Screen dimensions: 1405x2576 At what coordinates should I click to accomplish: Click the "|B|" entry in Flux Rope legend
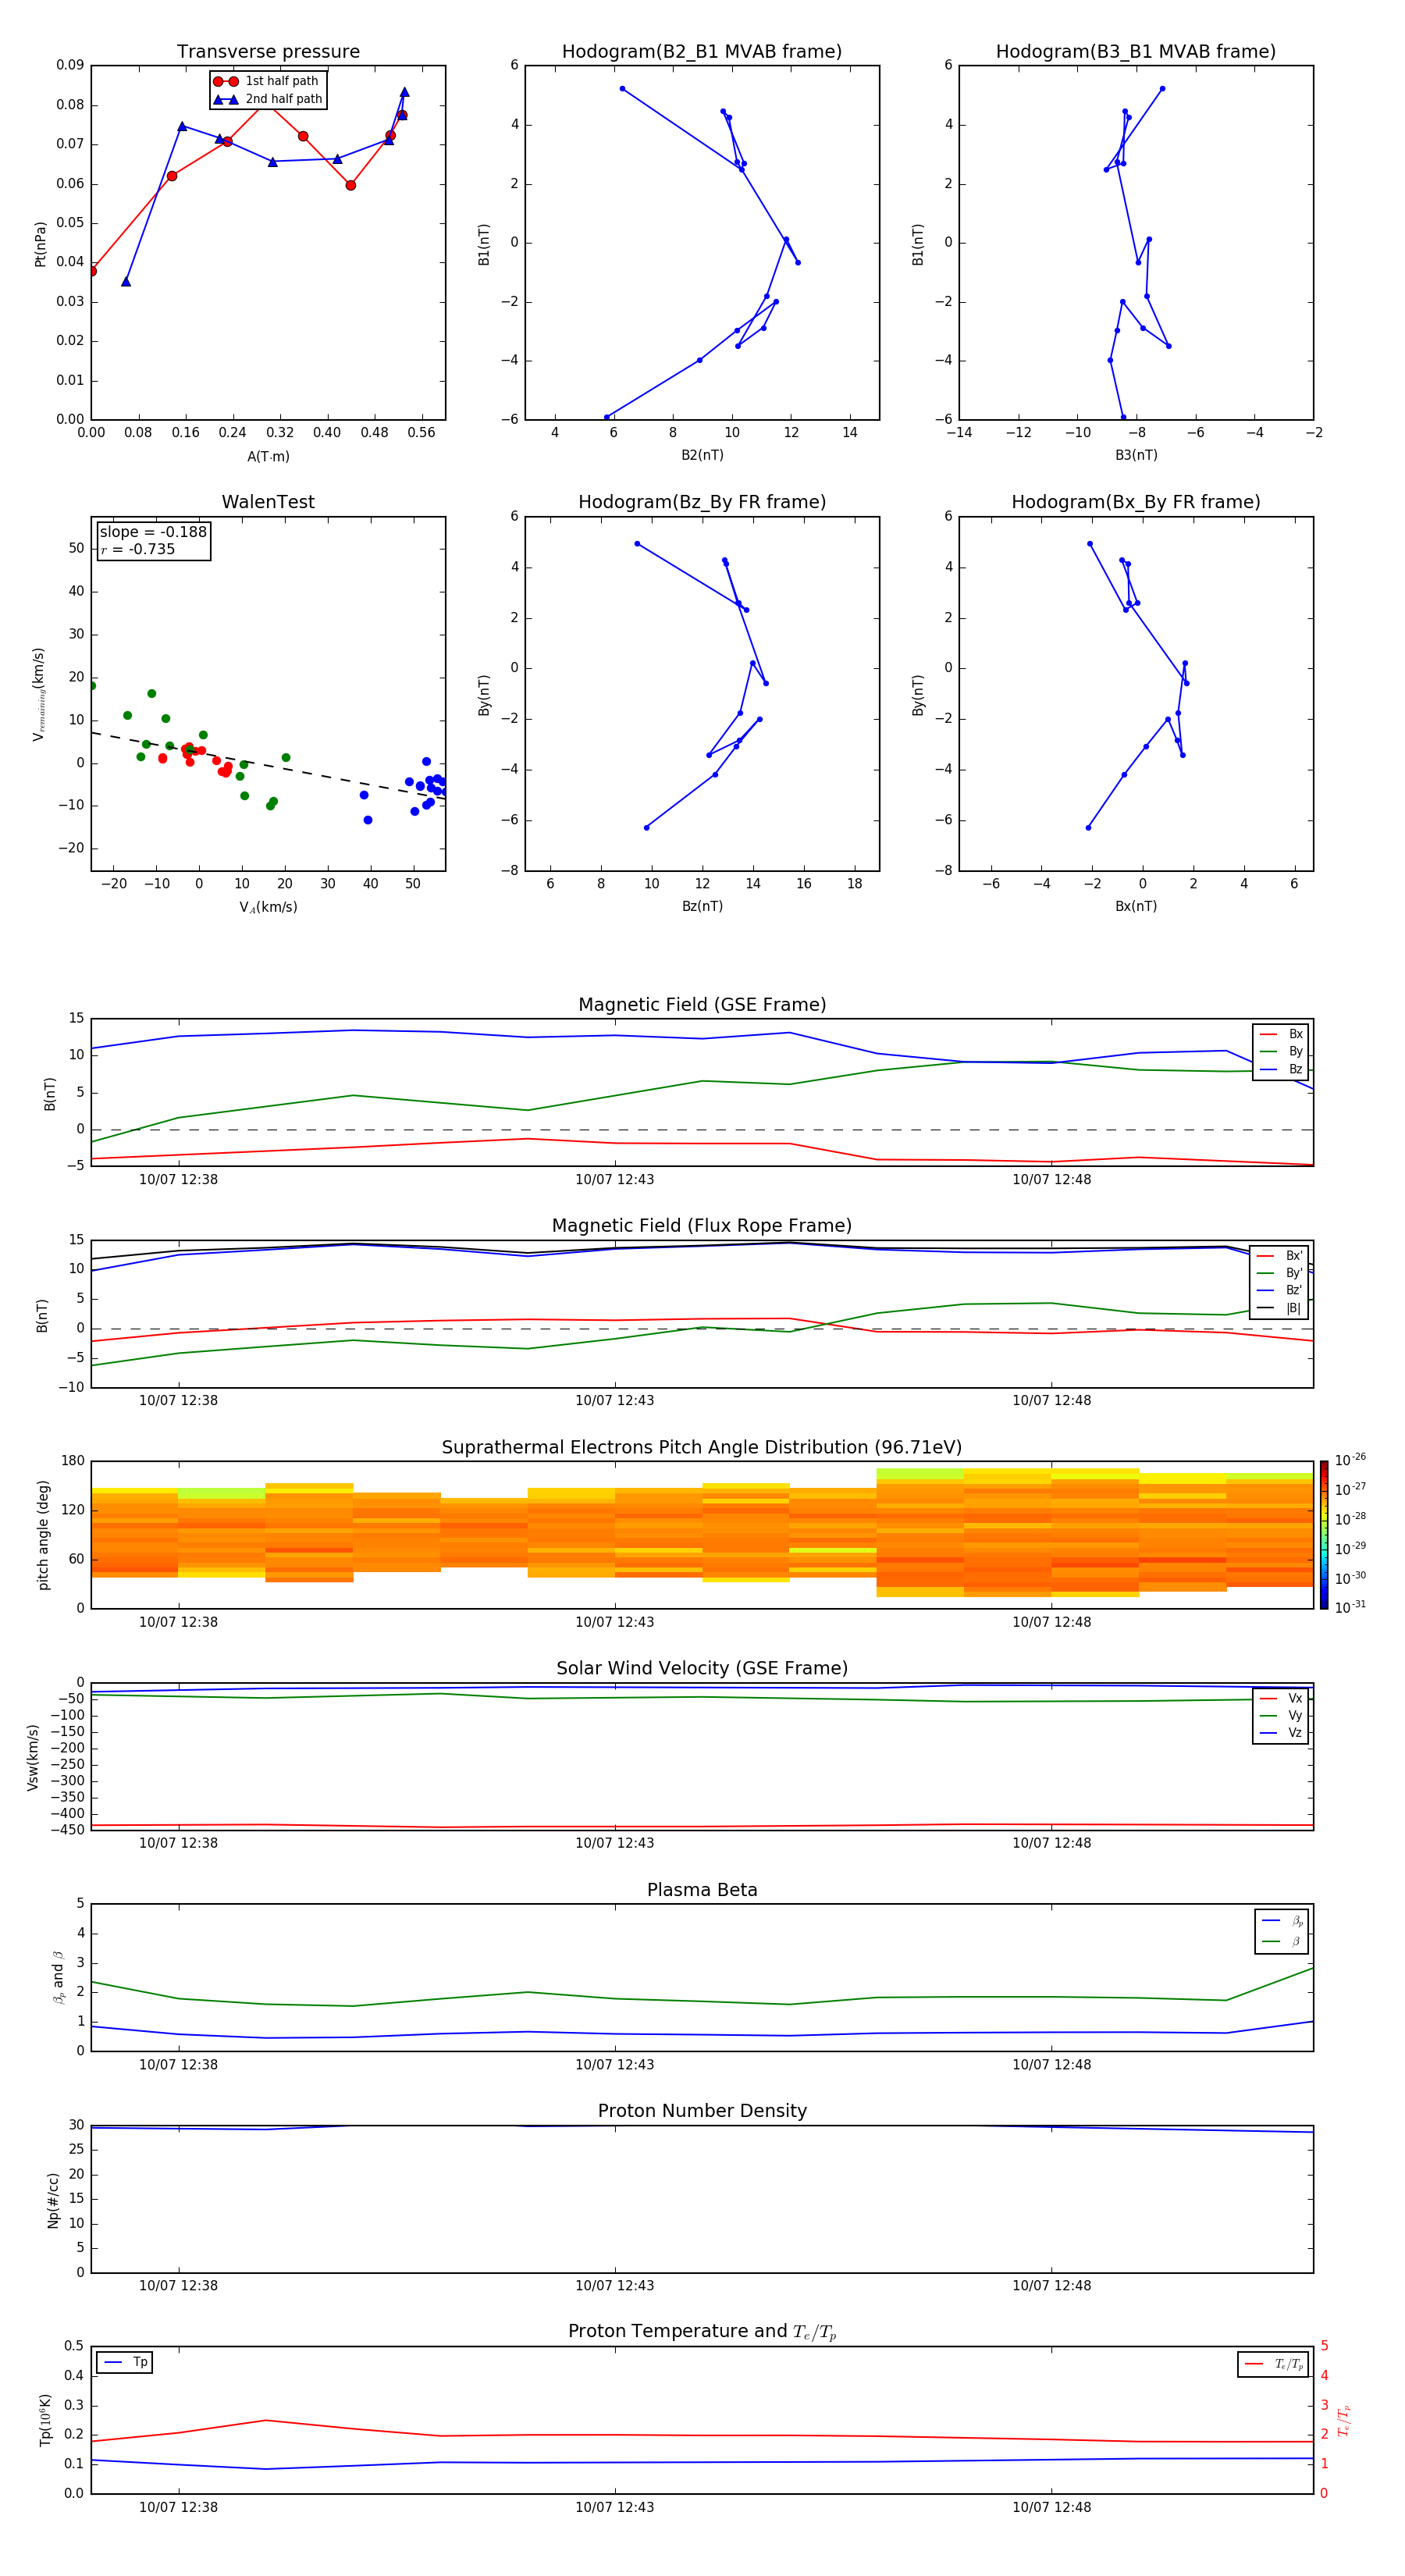(x=1280, y=1308)
